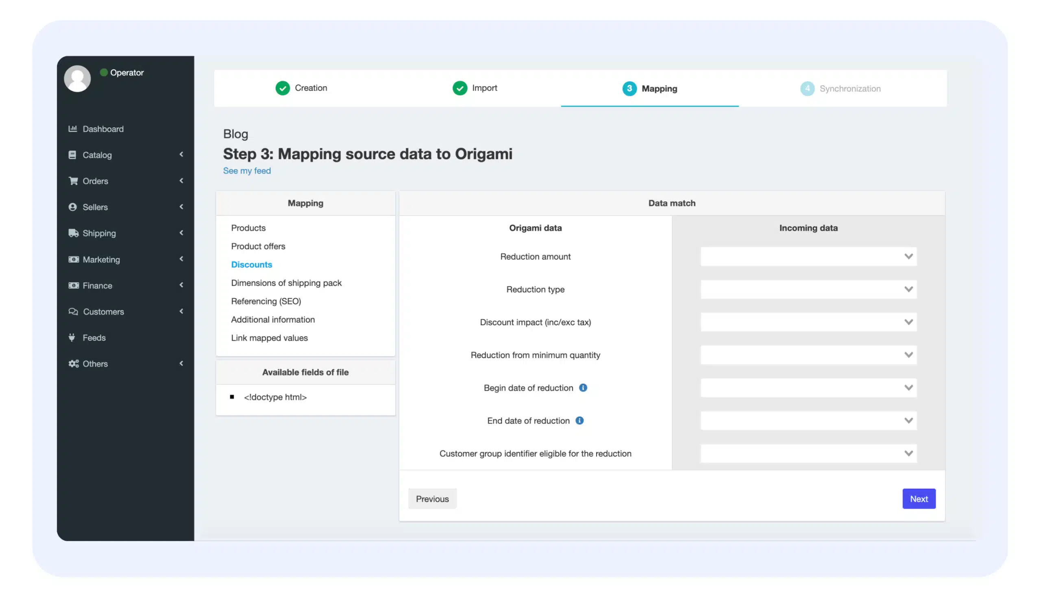Click the Data match panel header

tap(672, 203)
